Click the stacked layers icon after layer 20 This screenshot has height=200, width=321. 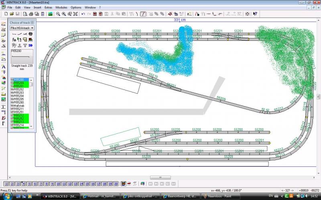(124, 184)
